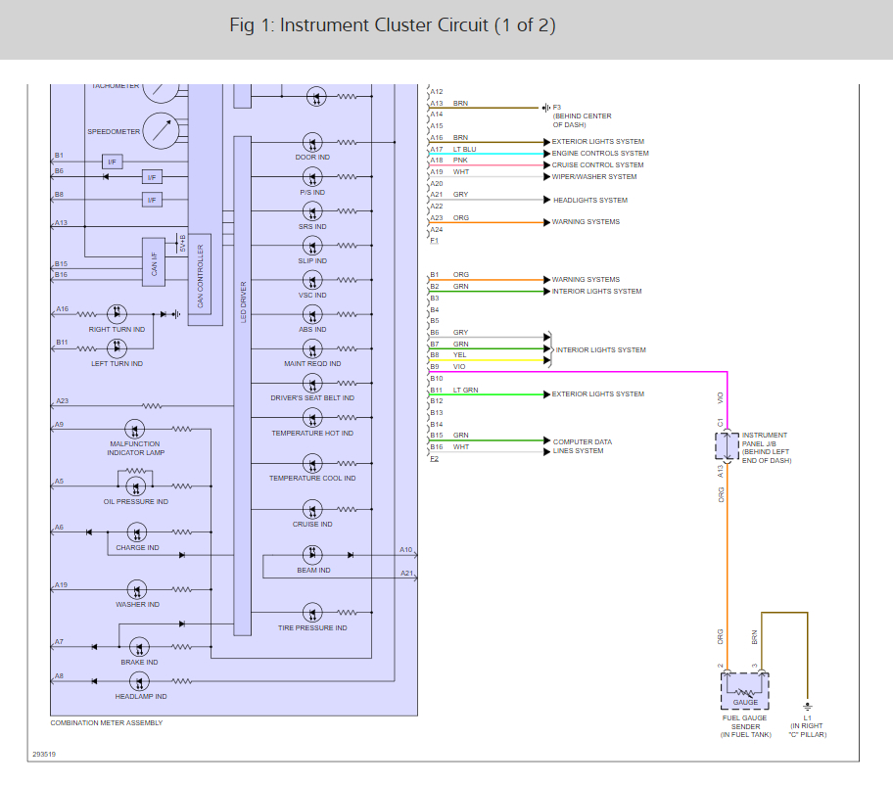893x785 pixels.
Task: Click the CHARGE IND lamp symbol
Action: [x=137, y=532]
